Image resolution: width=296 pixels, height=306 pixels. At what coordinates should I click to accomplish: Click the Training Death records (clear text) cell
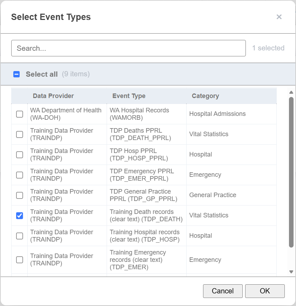(x=147, y=215)
